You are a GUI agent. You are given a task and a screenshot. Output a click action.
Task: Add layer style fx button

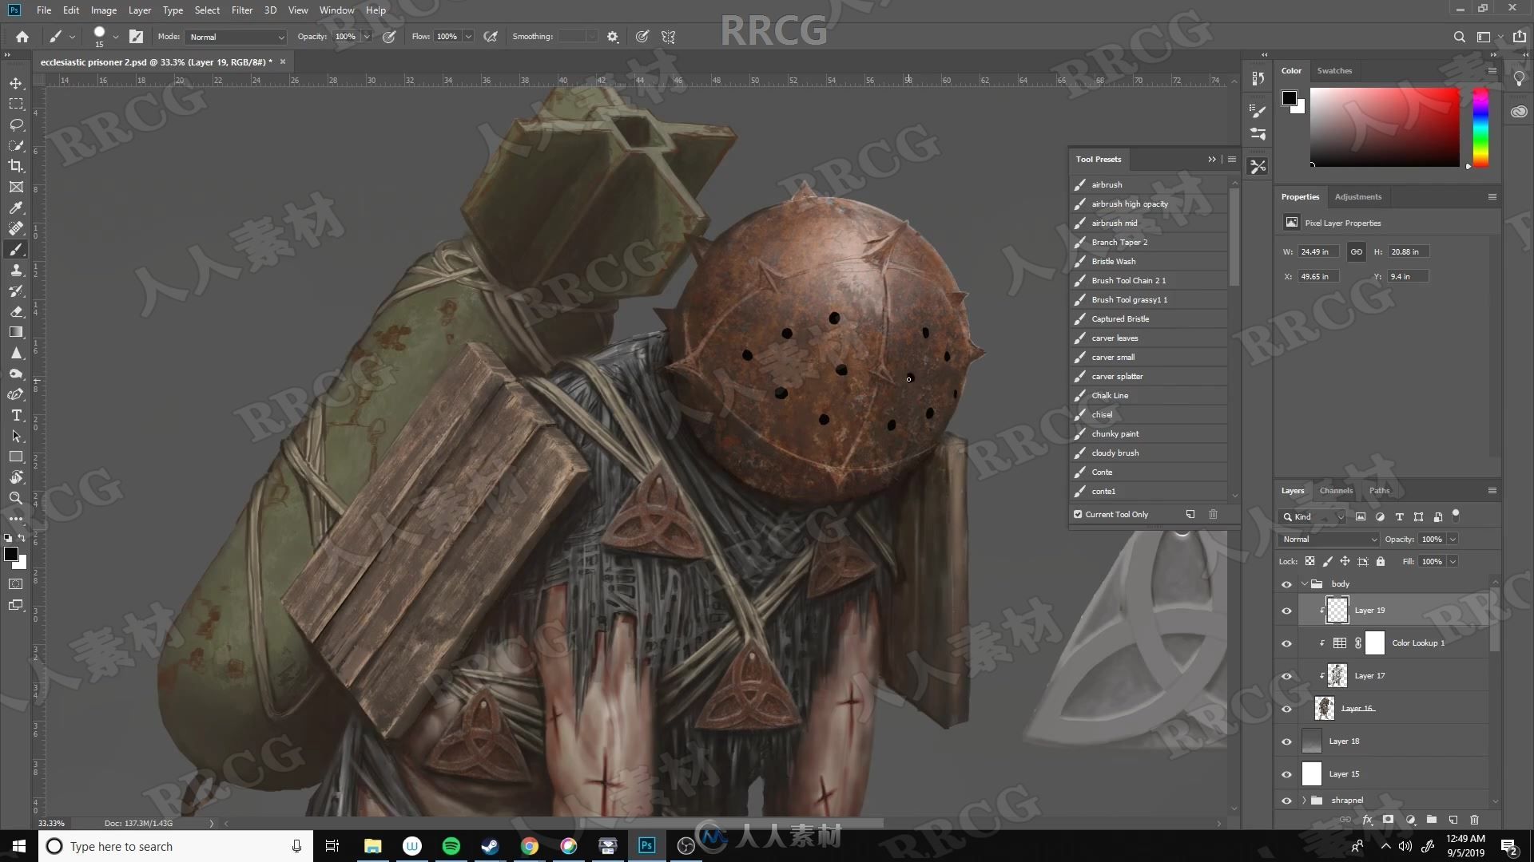pyautogui.click(x=1367, y=820)
